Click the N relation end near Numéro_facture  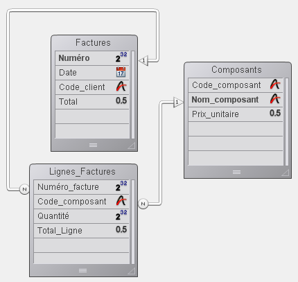point(24,189)
